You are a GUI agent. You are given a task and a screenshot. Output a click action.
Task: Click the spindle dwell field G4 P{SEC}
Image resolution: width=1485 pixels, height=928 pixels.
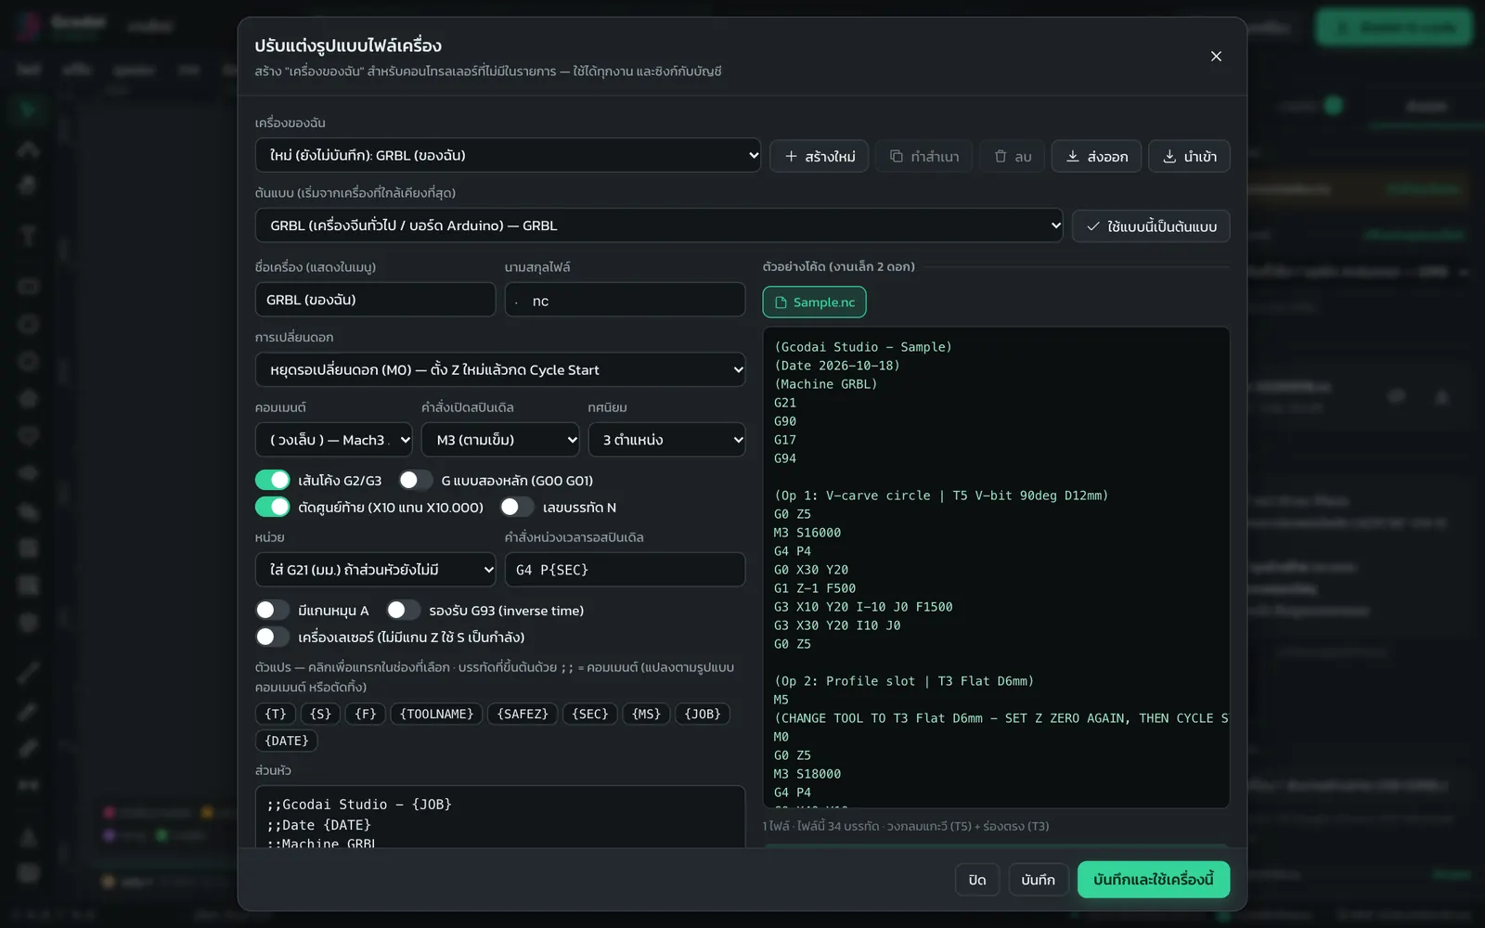pyautogui.click(x=625, y=570)
